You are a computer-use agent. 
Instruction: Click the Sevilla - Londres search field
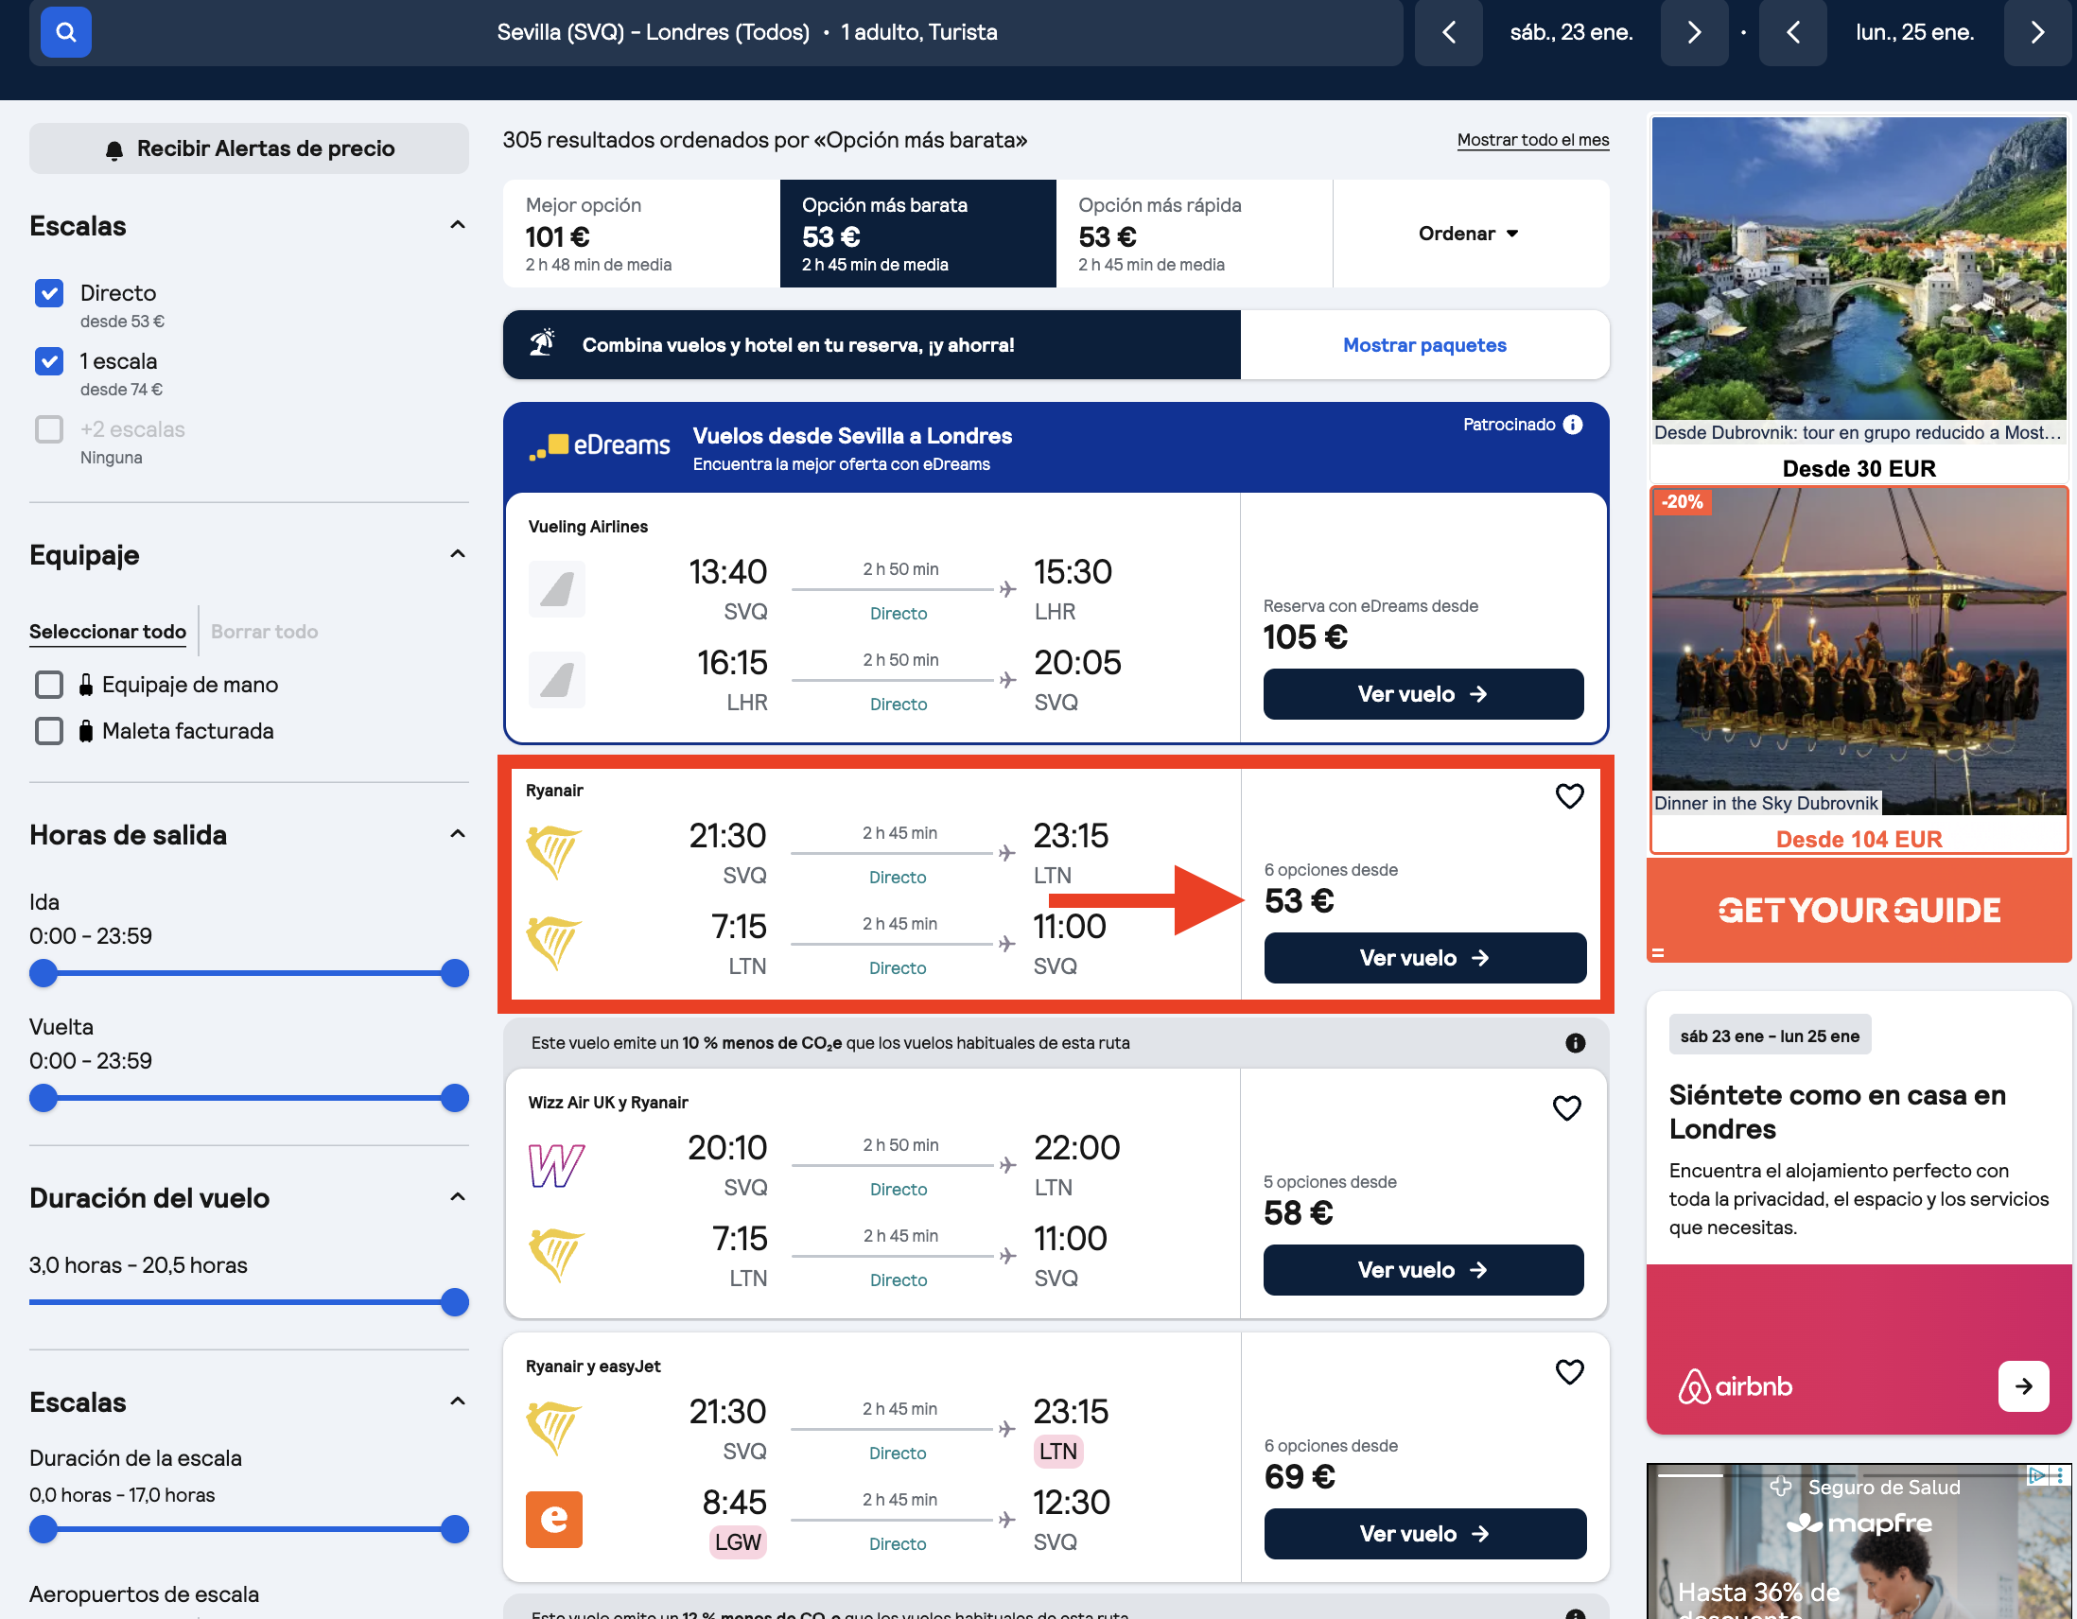click(x=716, y=32)
